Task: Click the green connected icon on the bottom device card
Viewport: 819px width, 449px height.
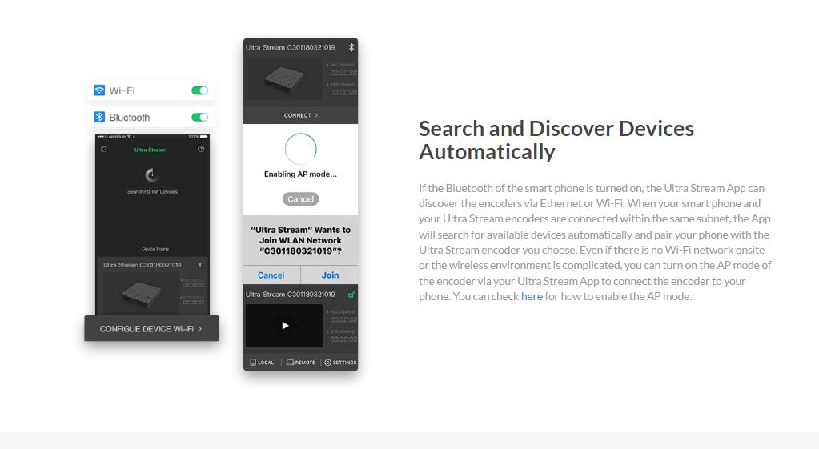Action: click(352, 295)
